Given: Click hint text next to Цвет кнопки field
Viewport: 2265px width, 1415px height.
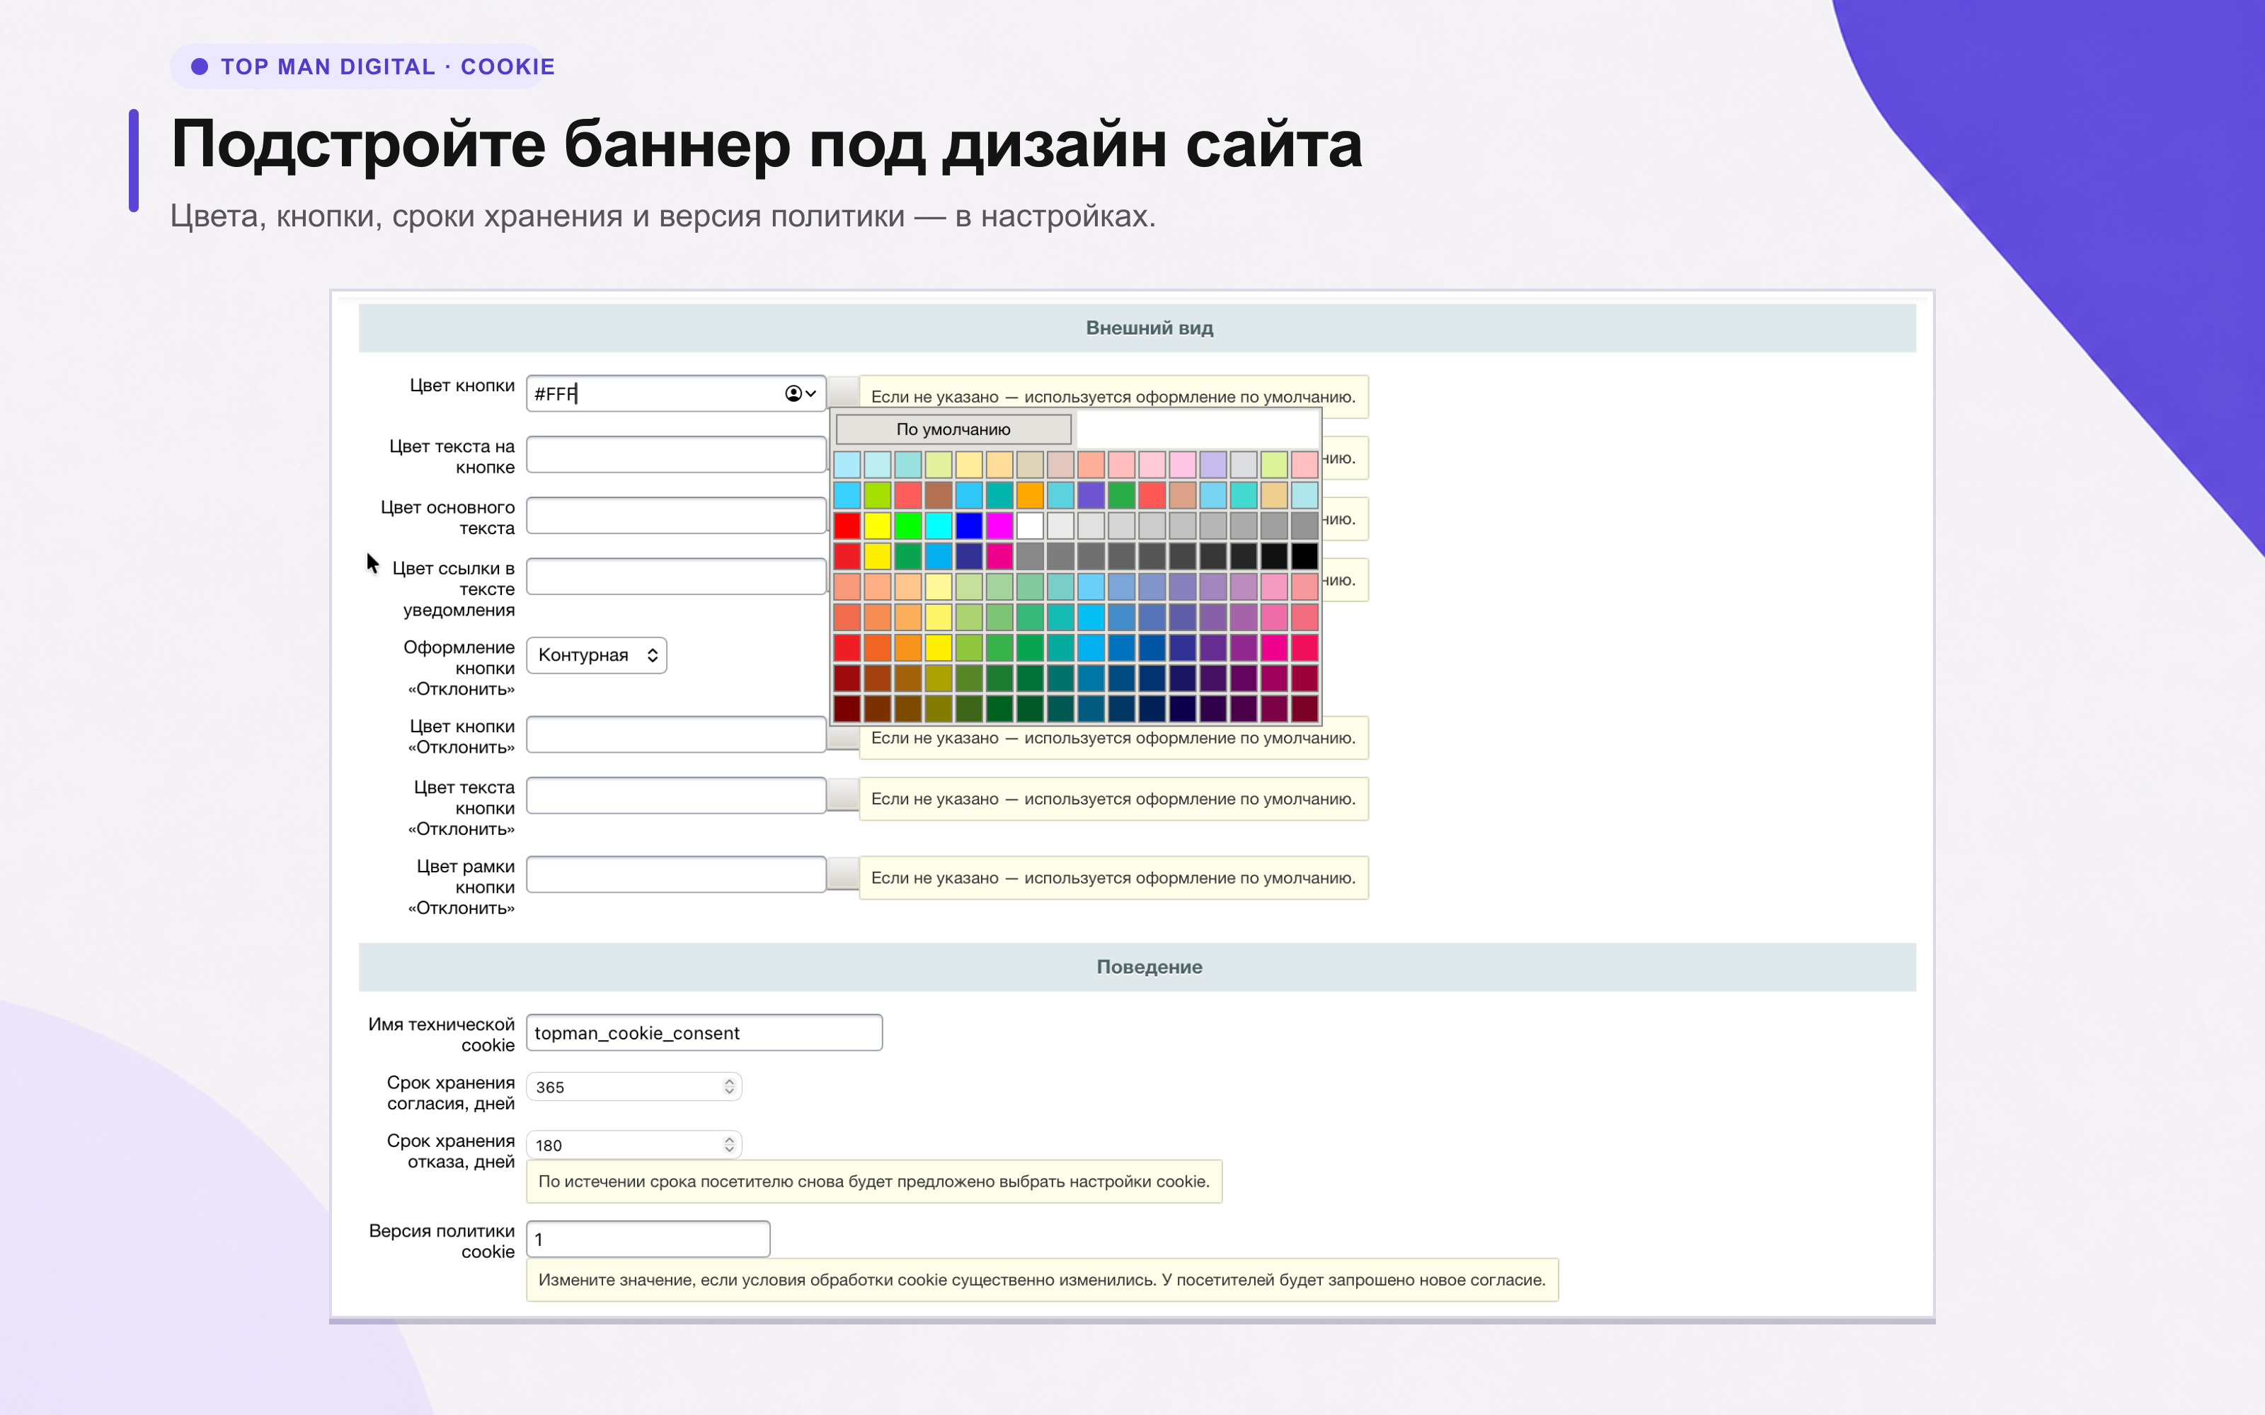Looking at the screenshot, I should 1113,397.
